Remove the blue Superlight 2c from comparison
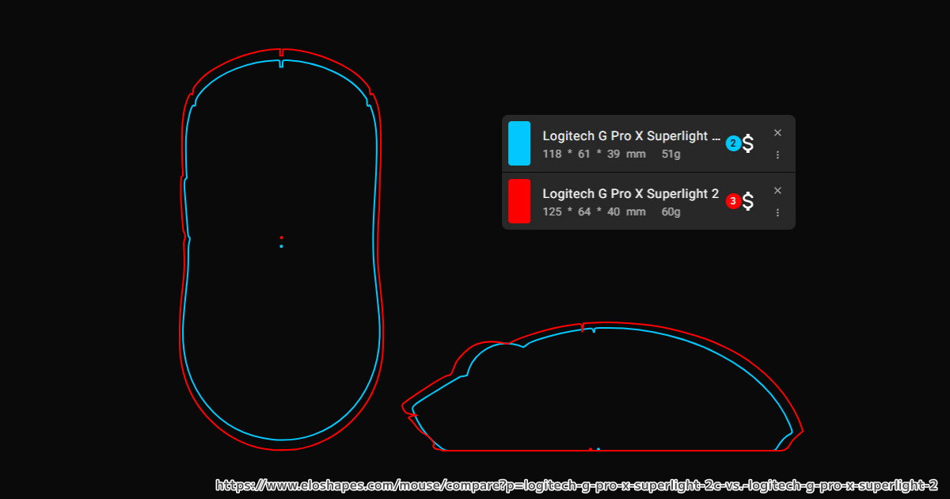The image size is (950, 499). click(x=777, y=133)
